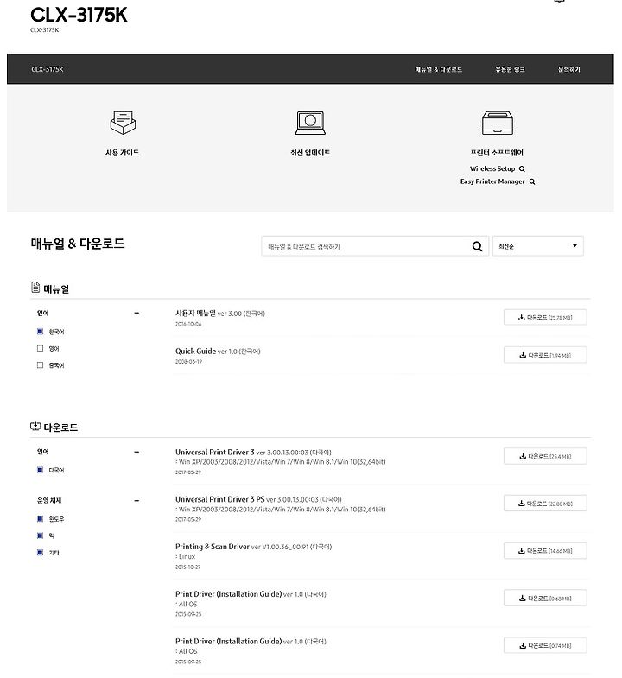Check the 한국어 language checkbox

[x=41, y=332]
